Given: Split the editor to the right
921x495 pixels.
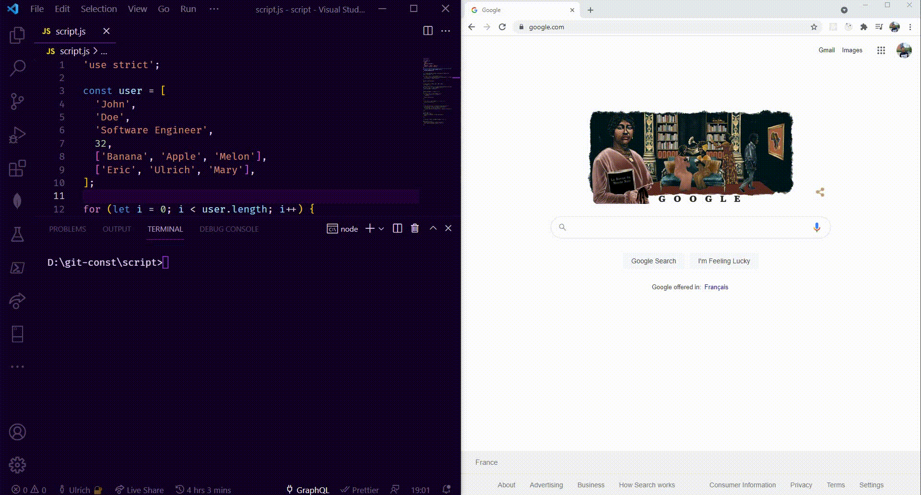Looking at the screenshot, I should 428,31.
